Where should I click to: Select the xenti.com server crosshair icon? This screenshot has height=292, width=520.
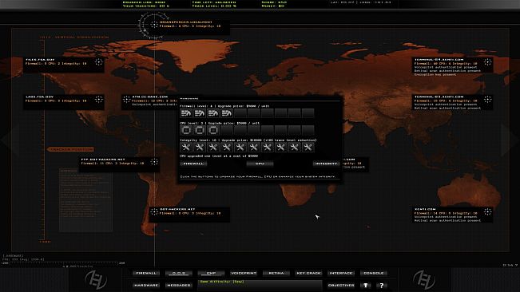click(x=487, y=211)
